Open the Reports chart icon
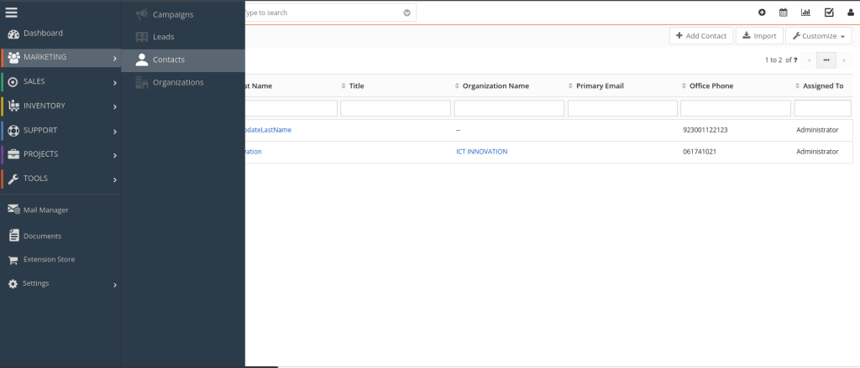Viewport: 860px width, 368px height. point(806,13)
